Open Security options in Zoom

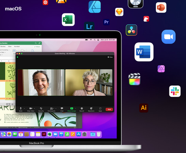41,109
